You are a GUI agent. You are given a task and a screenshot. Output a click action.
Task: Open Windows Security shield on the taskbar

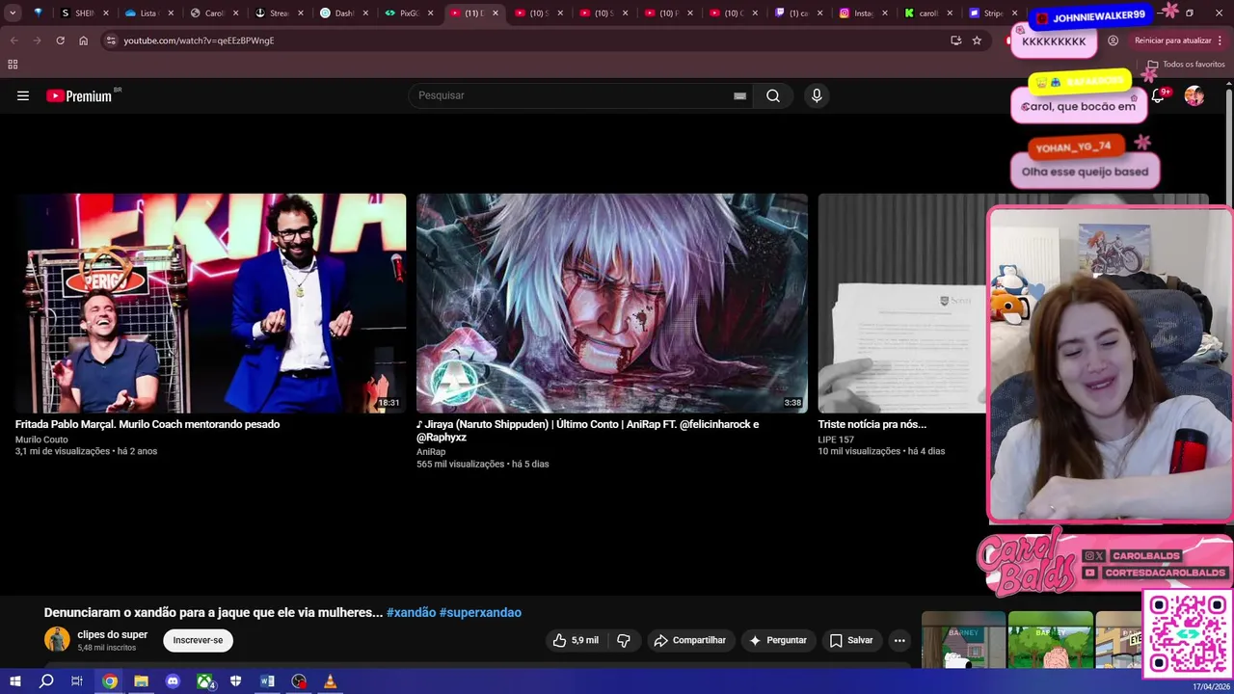[235, 681]
